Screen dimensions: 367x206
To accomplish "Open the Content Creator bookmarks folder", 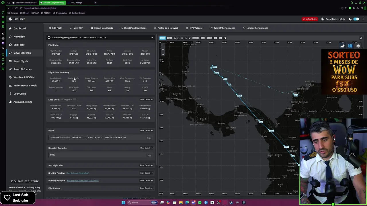I will (77, 13).
